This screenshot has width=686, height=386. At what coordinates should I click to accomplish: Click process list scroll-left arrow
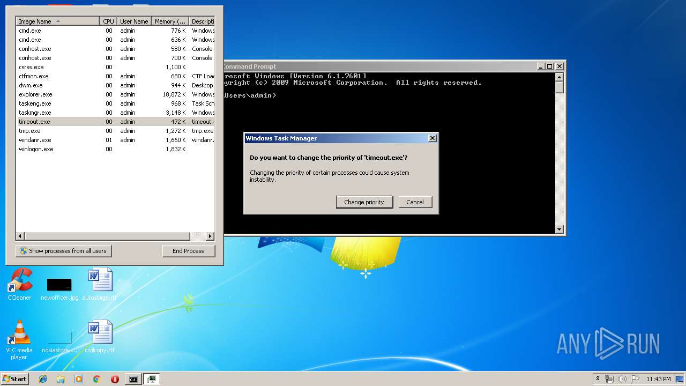click(x=20, y=236)
